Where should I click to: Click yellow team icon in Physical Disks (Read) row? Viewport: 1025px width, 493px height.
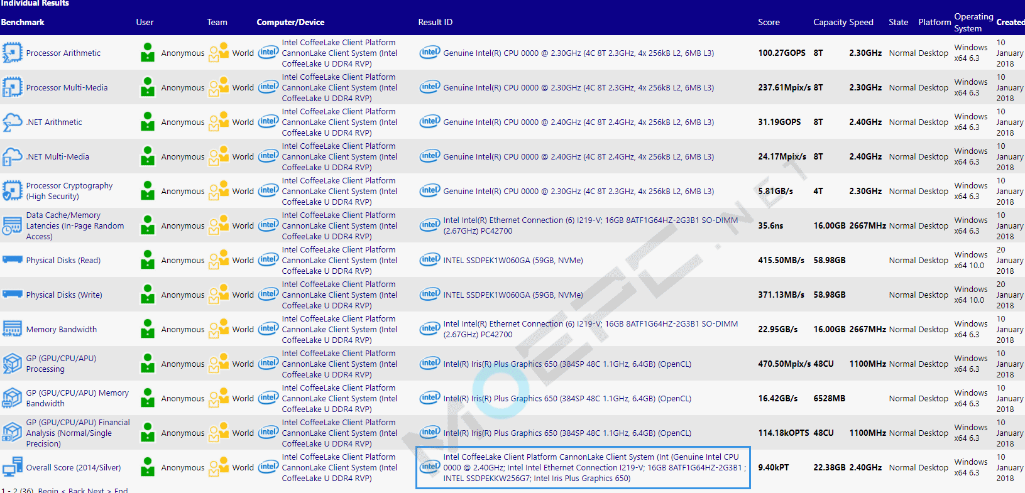pyautogui.click(x=219, y=260)
